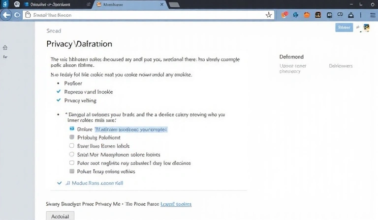Click the dark square pixel-art extension icon
378x220 pixels.
(x=318, y=15)
